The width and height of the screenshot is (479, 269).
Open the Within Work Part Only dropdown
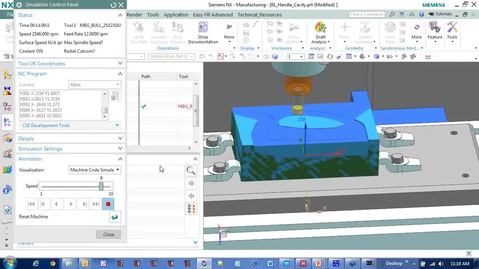(x=172, y=57)
